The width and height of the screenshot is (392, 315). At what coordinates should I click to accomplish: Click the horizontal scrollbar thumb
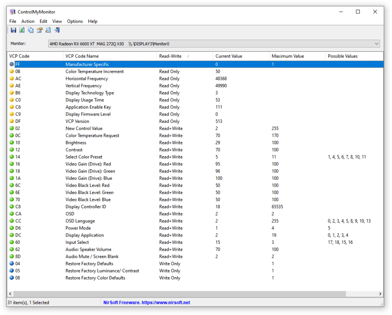click(x=180, y=294)
